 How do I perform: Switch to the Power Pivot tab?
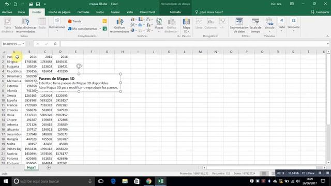[147, 12]
